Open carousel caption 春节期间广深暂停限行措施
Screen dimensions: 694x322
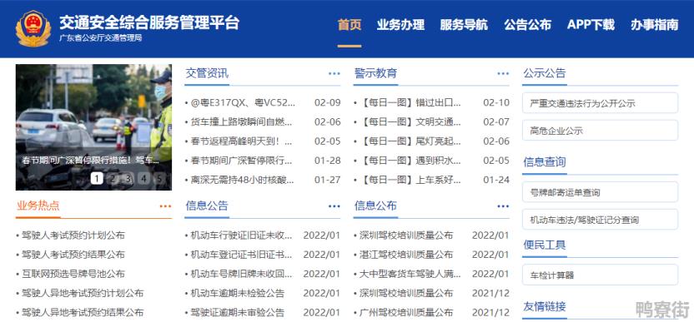pos(90,161)
